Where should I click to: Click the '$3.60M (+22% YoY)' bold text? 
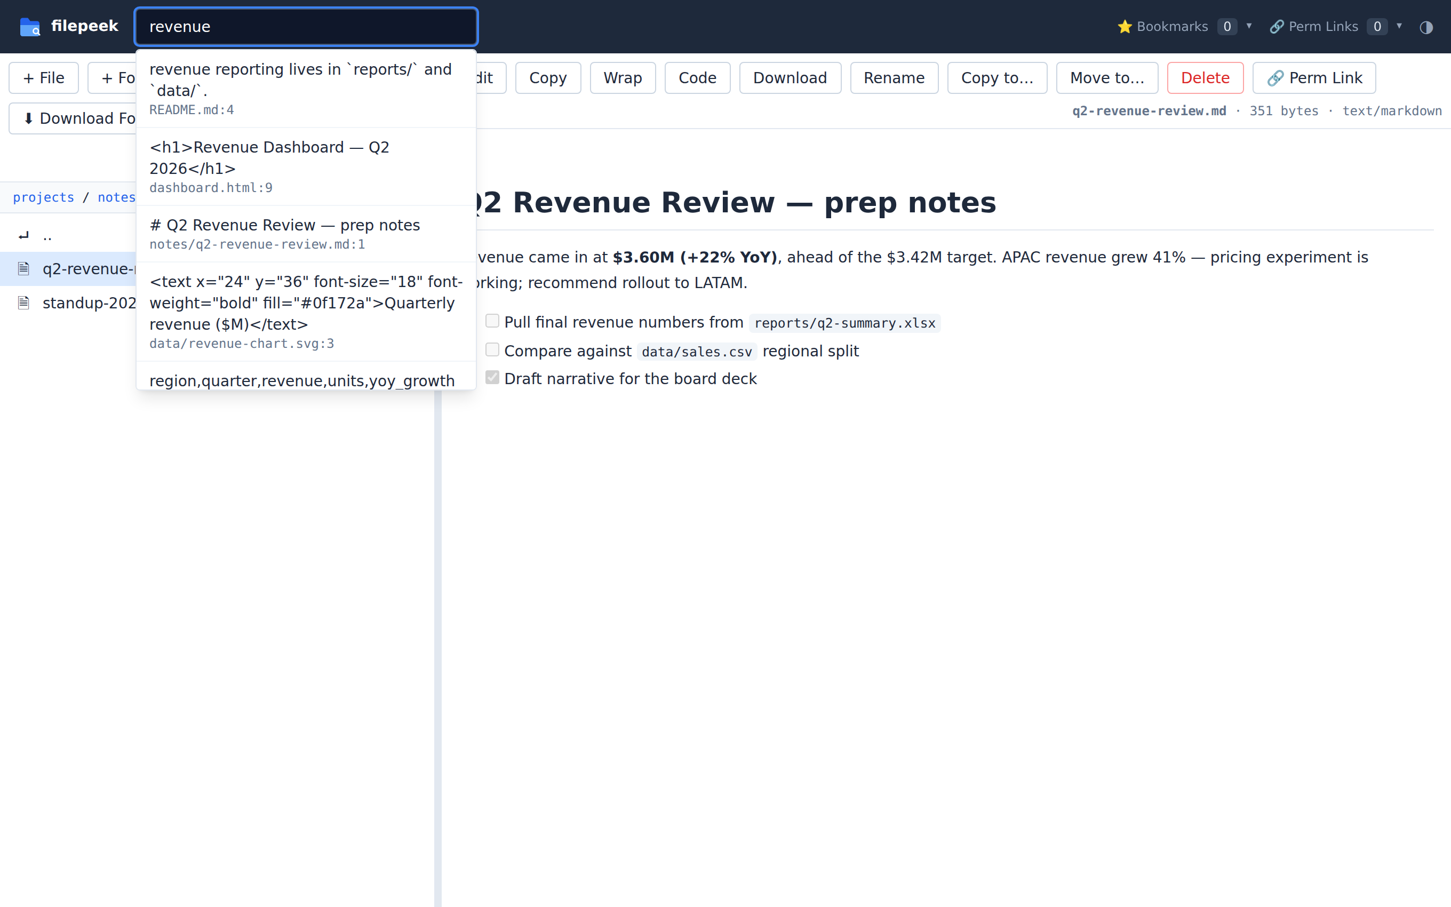(x=695, y=257)
